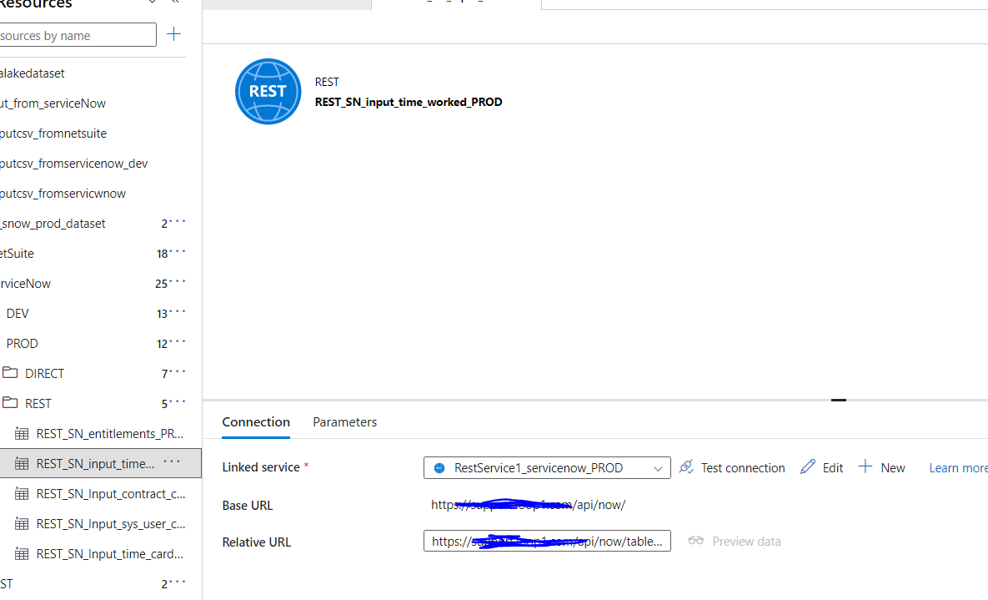The height and width of the screenshot is (600, 988).
Task: Click the DIRECT folder icon
Action: pos(9,372)
